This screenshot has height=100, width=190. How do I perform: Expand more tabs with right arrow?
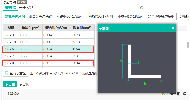pyautogui.click(x=187, y=16)
